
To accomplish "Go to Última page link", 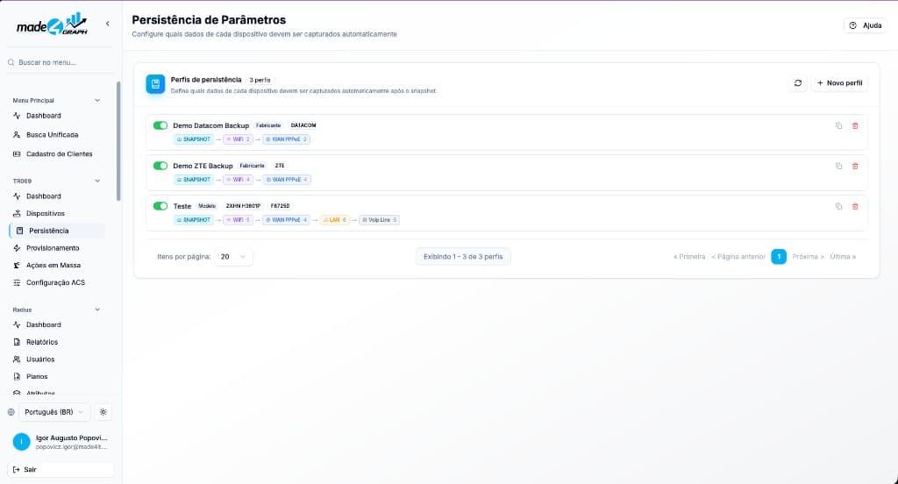I will coord(843,257).
